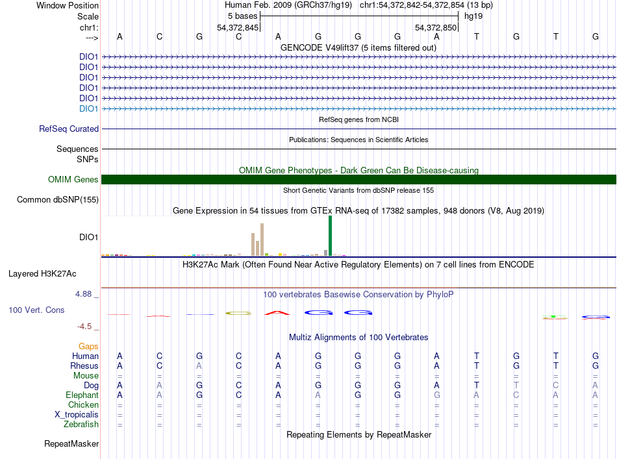Viewport: 617px width, 459px height.
Task: Click the dark green OMIM Genes bar
Action: click(x=359, y=180)
